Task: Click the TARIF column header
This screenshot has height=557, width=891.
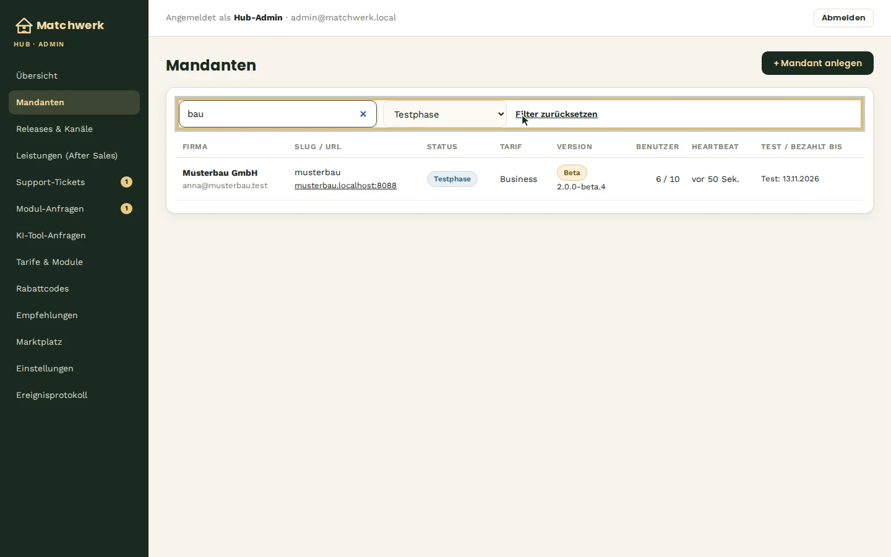Action: point(511,147)
